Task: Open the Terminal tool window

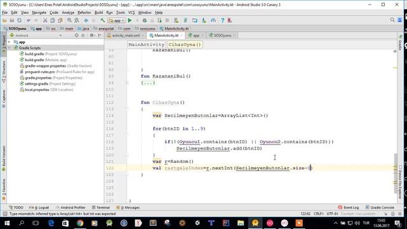Action: pyautogui.click(x=100, y=207)
